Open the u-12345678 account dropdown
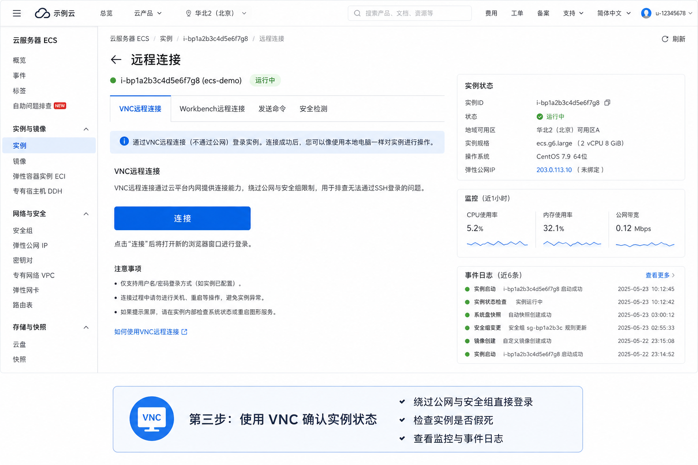The height and width of the screenshot is (465, 698). point(674,13)
